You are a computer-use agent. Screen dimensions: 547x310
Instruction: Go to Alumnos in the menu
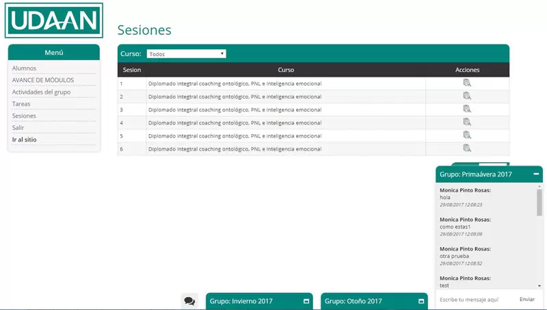(25, 68)
